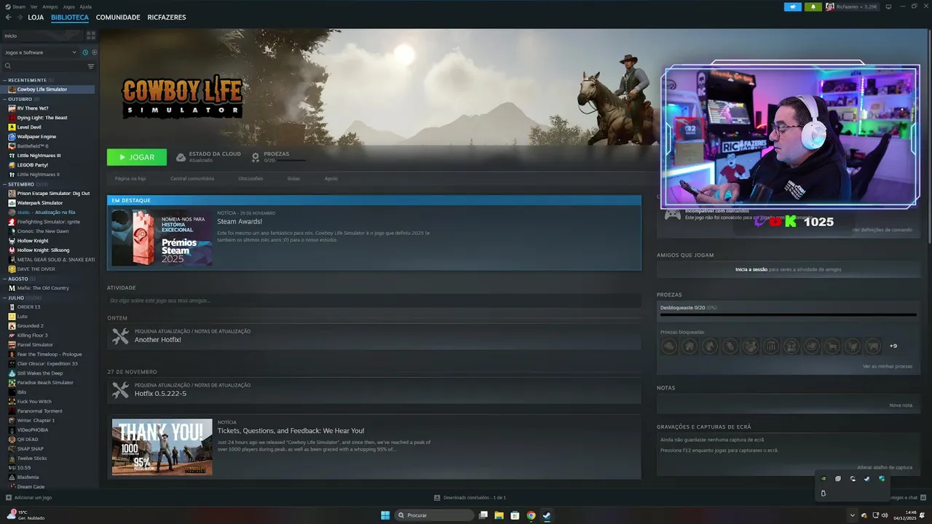Click the achievements progress bar
This screenshot has height=524, width=932.
[789, 315]
